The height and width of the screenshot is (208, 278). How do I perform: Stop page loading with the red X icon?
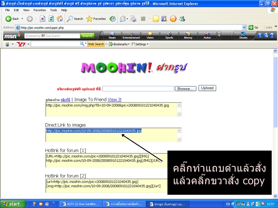coord(43,19)
